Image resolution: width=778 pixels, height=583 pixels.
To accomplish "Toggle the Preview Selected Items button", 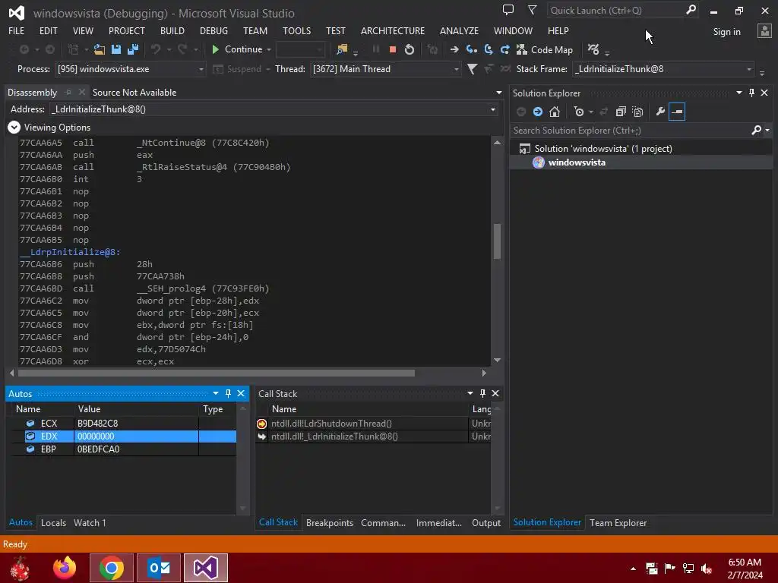I will tap(677, 112).
